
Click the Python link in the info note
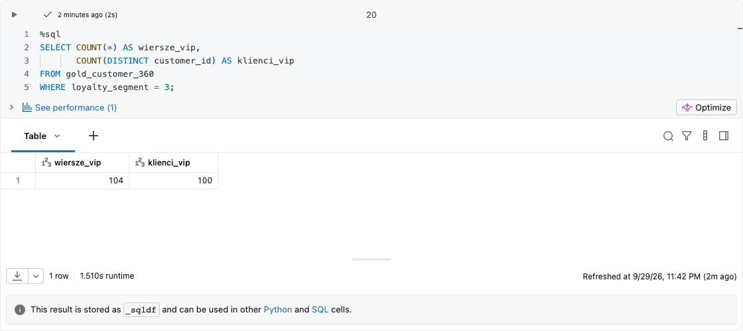pos(277,310)
